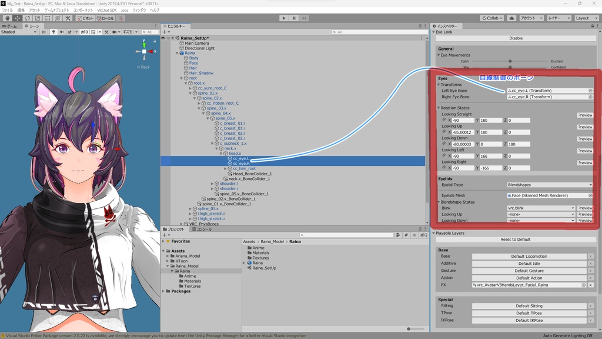Open the cloud services icon
Screen dimensions: 602x339
[x=511, y=18]
